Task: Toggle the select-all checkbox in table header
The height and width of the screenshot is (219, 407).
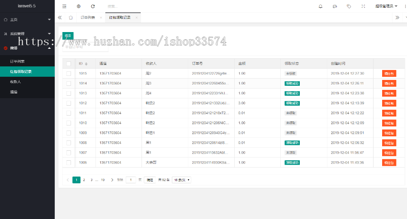Action: tap(69, 64)
